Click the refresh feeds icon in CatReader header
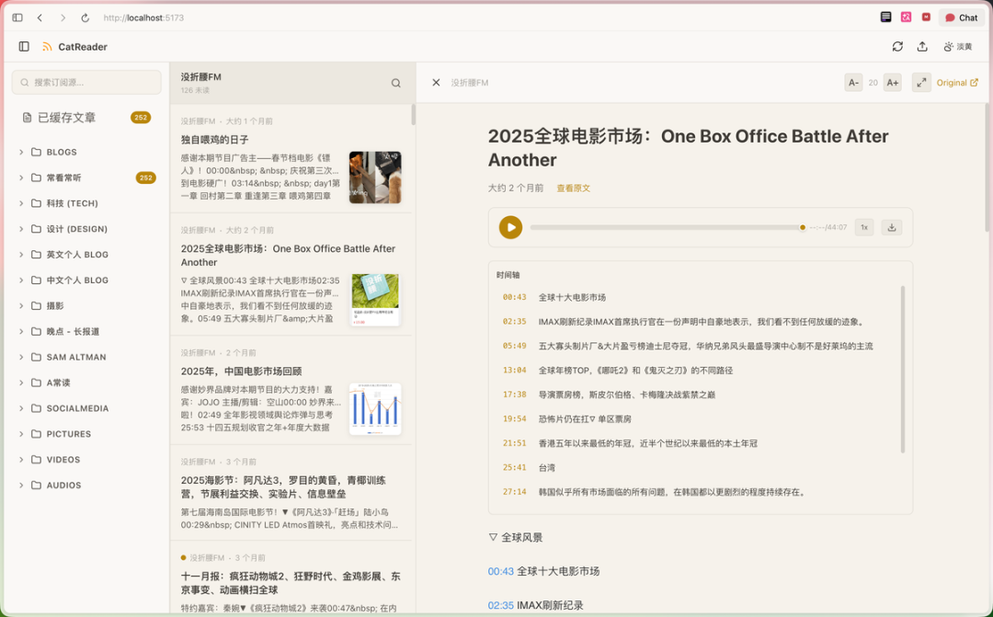This screenshot has height=617, width=993. click(897, 46)
